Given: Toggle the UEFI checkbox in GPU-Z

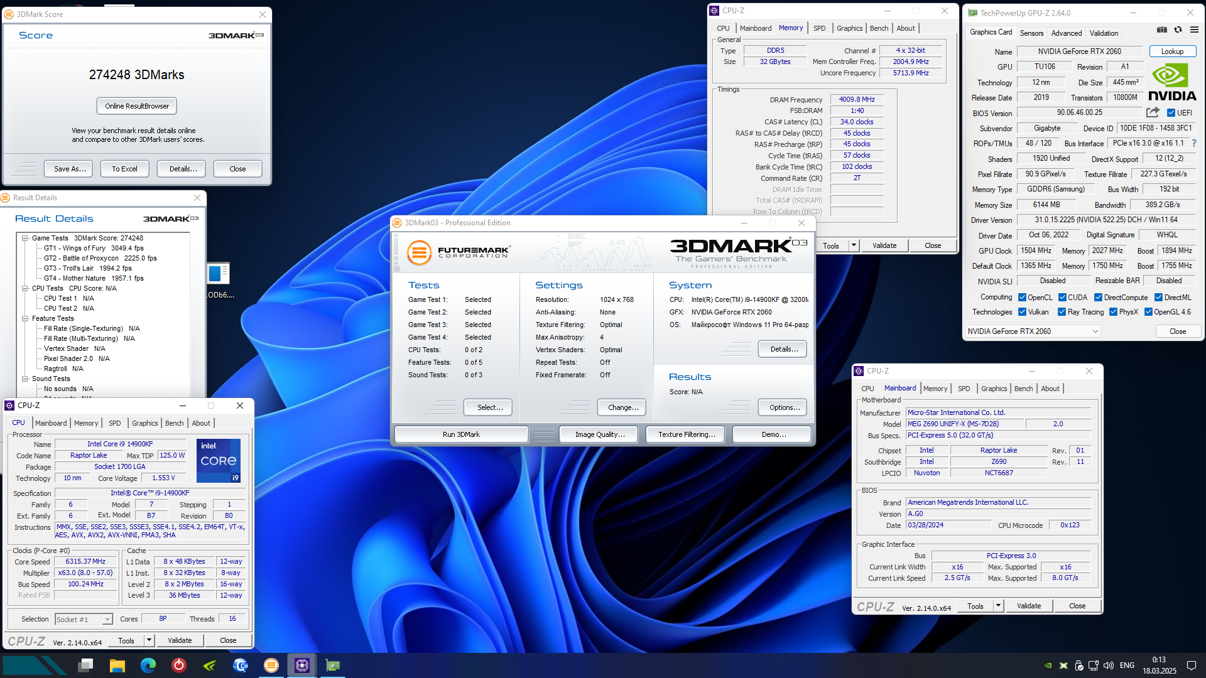Looking at the screenshot, I should pyautogui.click(x=1171, y=113).
